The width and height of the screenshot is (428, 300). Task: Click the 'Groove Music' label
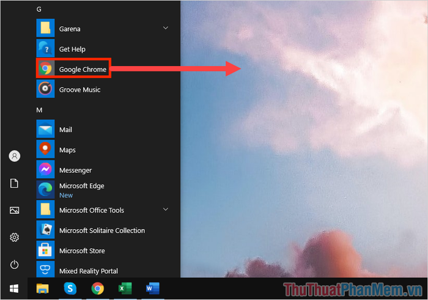[x=79, y=89]
